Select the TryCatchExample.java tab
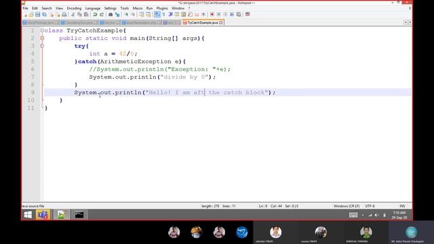Screen dimensions: 434x244 [203, 22]
